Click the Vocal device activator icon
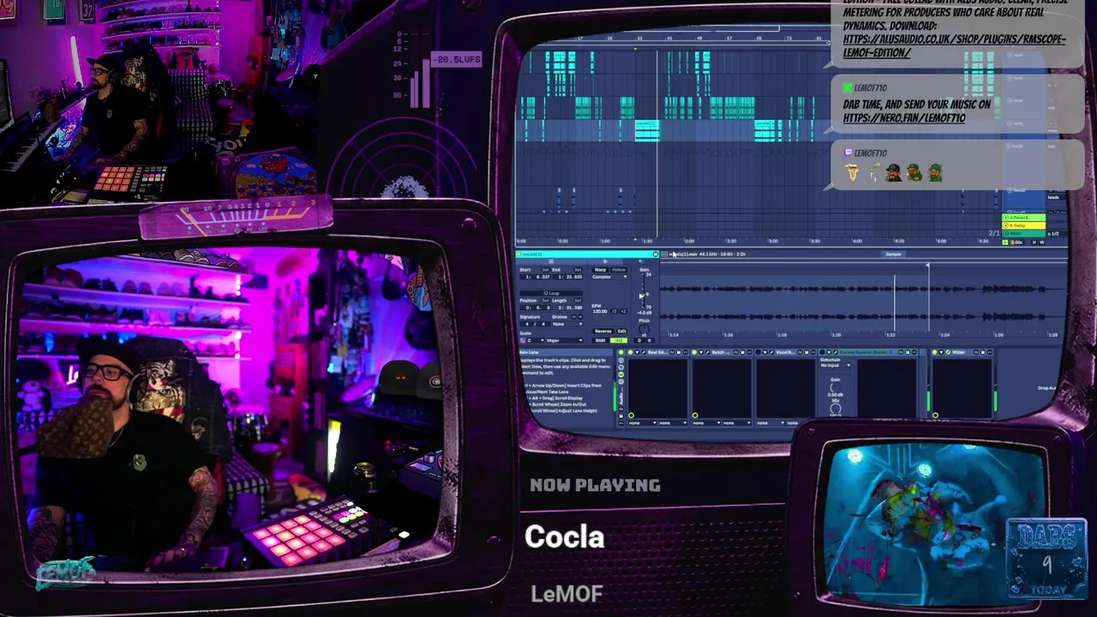The width and height of the screenshot is (1097, 617). [758, 352]
